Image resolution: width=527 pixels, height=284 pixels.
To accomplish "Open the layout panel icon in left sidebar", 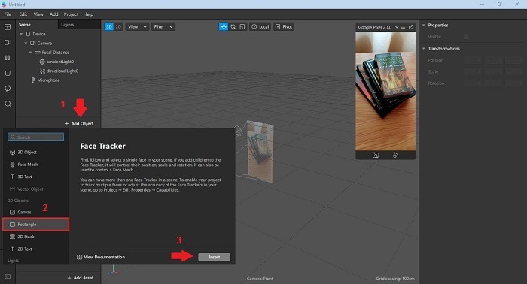I will pos(8,27).
